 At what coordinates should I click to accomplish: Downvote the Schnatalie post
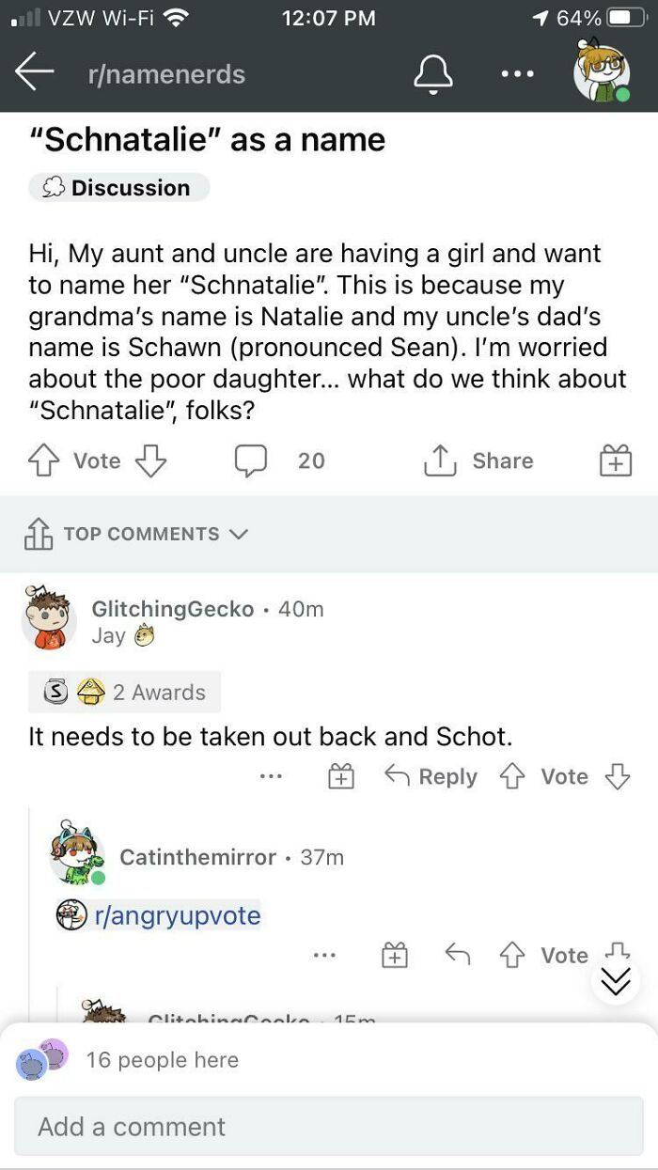pyautogui.click(x=151, y=460)
